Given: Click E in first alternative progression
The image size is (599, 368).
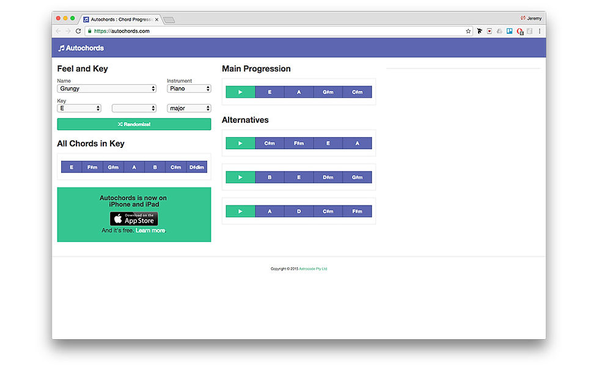Looking at the screenshot, I should (x=328, y=143).
